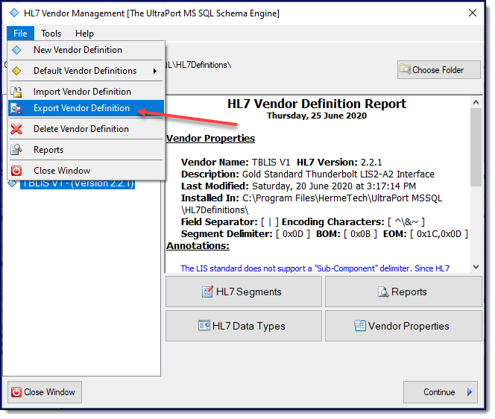Choose Delete Vendor Definition menu item
The height and width of the screenshot is (419, 495).
[86, 129]
